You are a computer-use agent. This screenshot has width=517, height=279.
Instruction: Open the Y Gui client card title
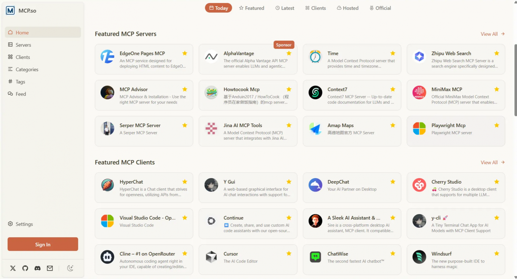[x=229, y=182]
